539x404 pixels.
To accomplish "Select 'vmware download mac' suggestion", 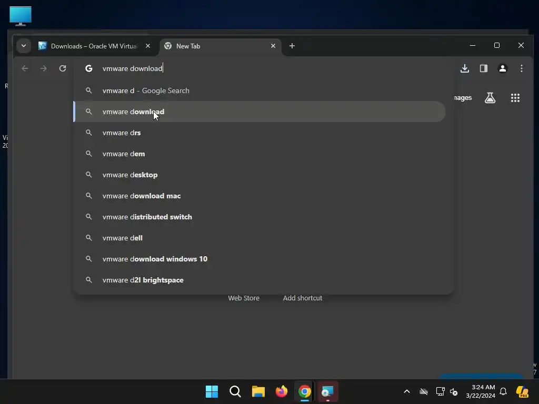I will pyautogui.click(x=260, y=196).
